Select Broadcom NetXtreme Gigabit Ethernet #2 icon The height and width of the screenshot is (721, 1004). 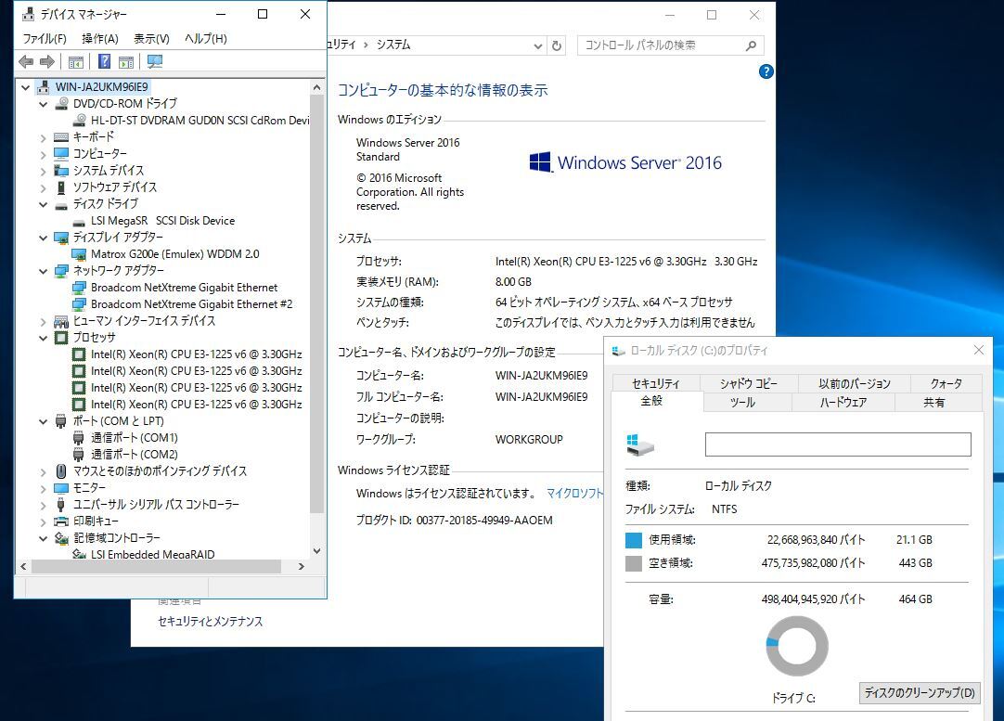[80, 304]
